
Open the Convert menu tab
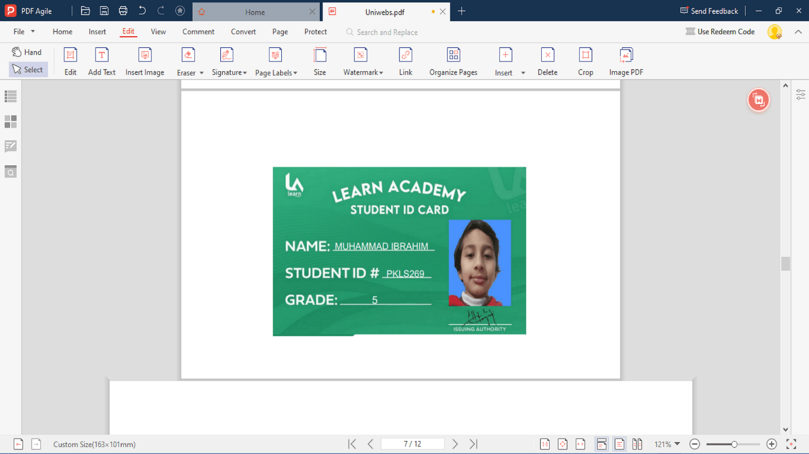[243, 32]
